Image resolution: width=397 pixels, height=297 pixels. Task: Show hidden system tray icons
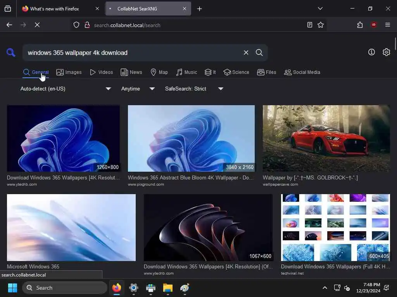click(325, 288)
